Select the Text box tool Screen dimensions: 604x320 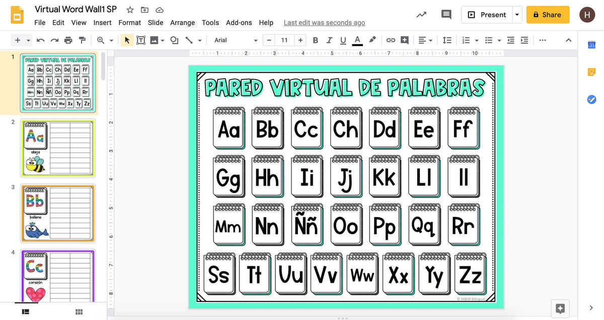141,40
